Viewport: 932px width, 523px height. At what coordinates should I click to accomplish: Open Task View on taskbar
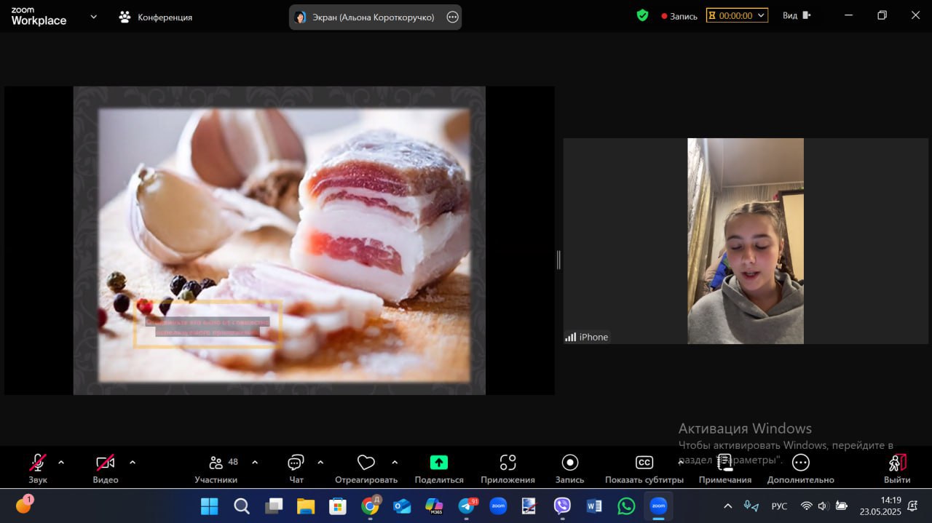tap(274, 506)
